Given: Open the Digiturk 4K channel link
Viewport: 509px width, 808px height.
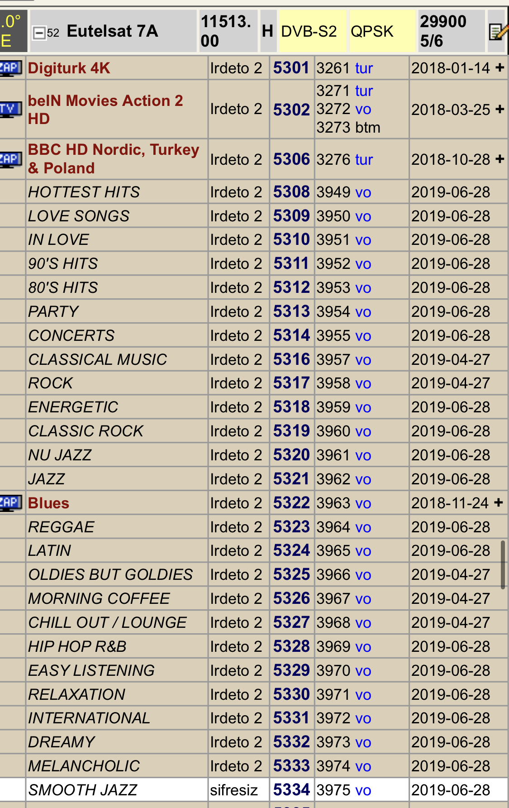Looking at the screenshot, I should (x=69, y=68).
